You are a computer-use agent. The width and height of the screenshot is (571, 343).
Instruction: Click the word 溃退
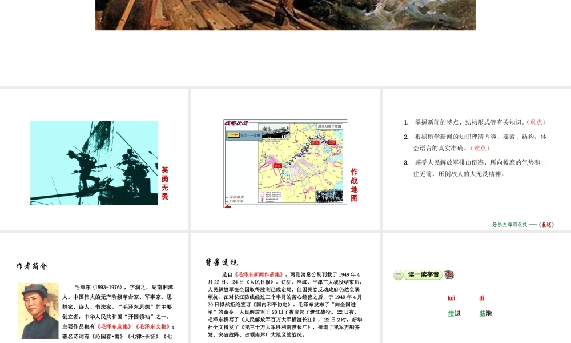(454, 313)
